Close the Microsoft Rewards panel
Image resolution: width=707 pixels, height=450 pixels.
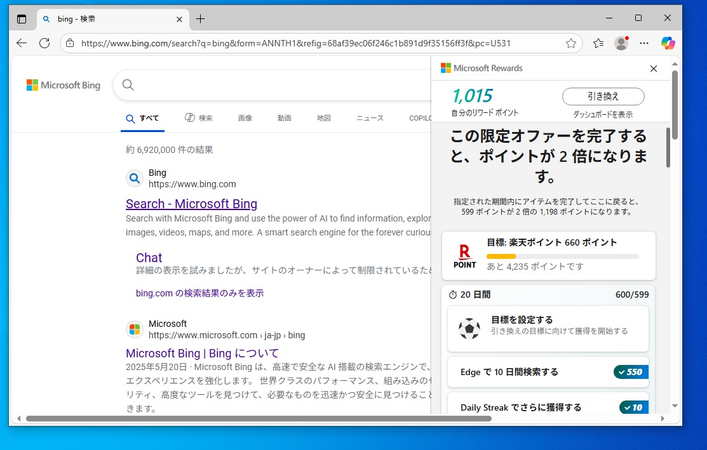tap(654, 69)
